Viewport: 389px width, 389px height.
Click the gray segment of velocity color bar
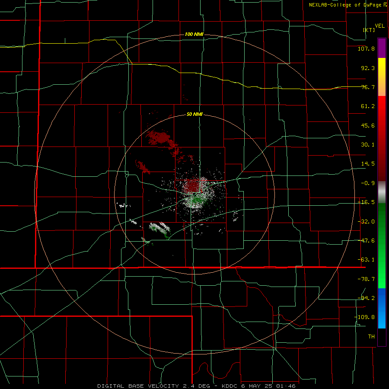tap(382, 192)
